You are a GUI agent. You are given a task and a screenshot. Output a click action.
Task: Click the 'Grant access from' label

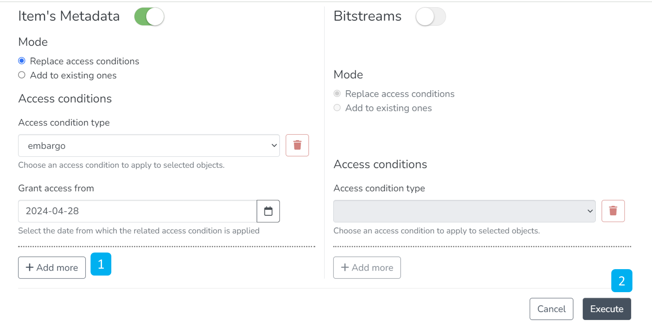(x=56, y=188)
